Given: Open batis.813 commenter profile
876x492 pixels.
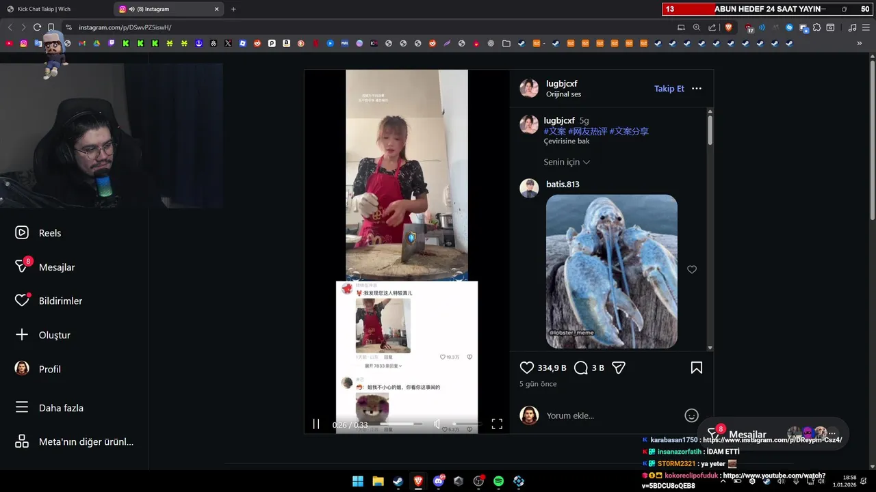Looking at the screenshot, I should 563,184.
